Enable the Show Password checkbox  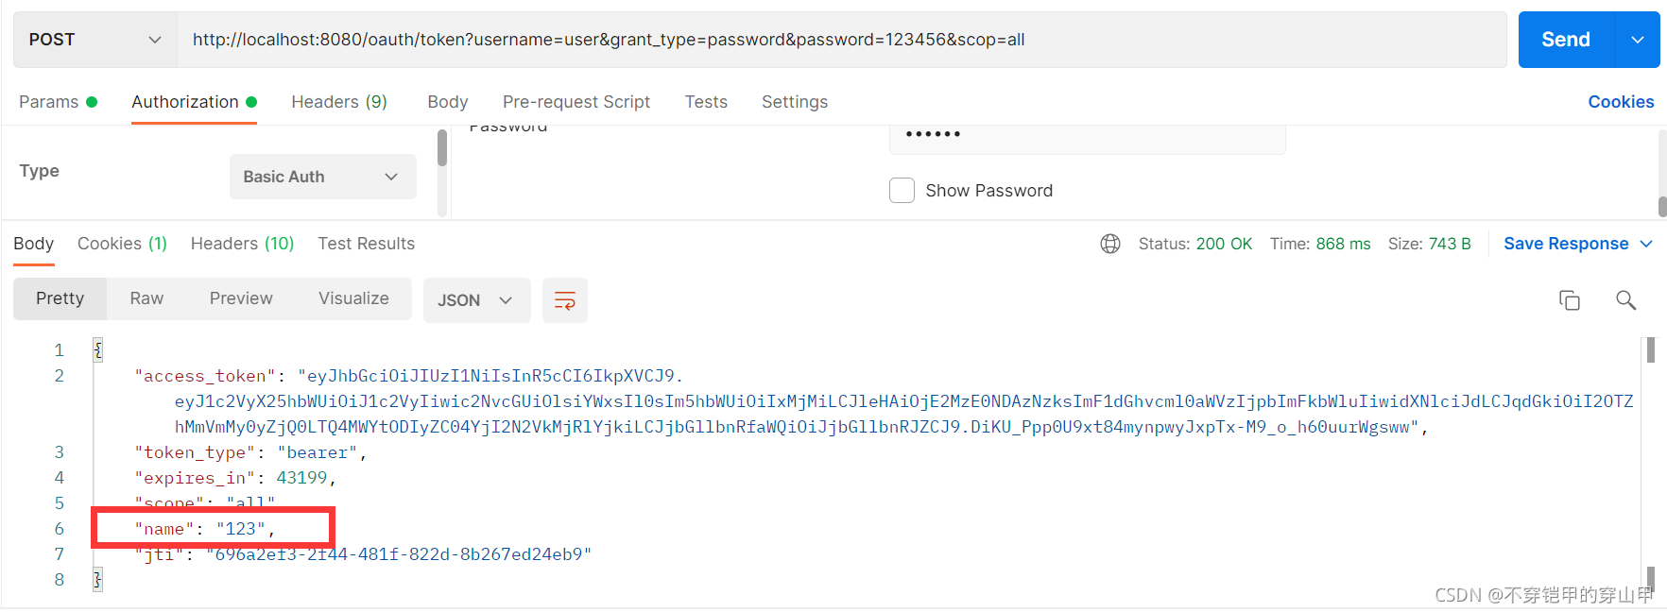(x=902, y=190)
